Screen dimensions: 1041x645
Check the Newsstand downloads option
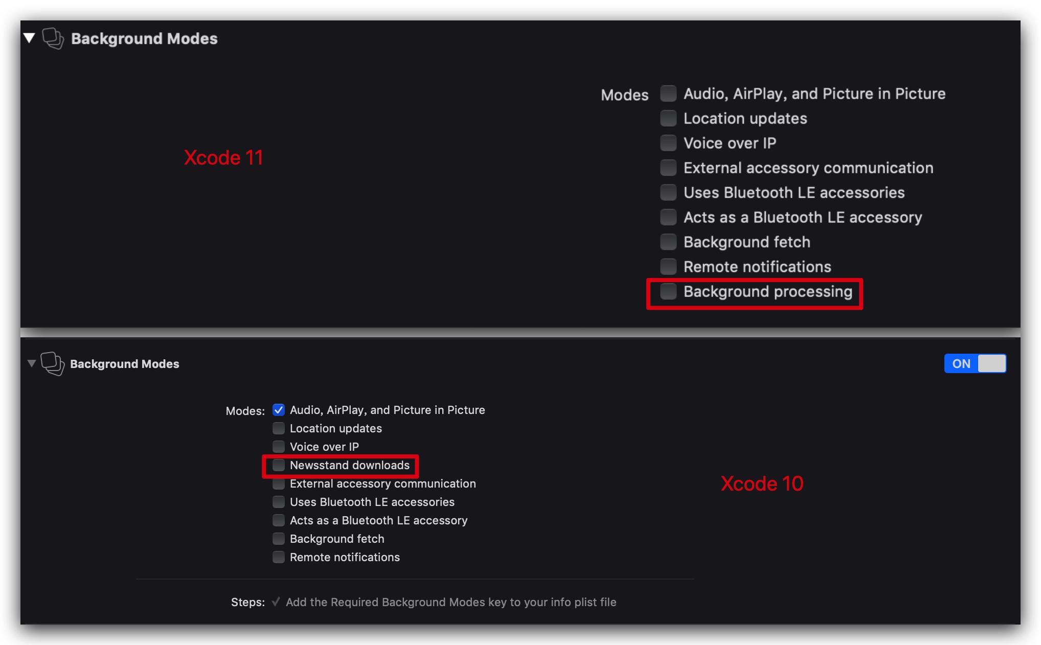pos(279,465)
